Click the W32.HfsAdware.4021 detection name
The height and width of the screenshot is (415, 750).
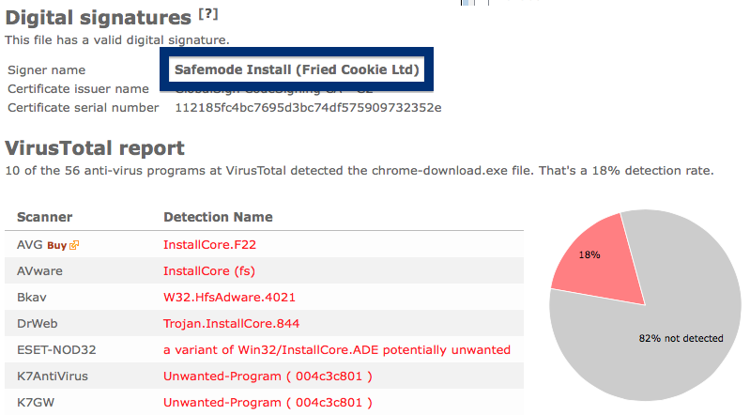(x=229, y=298)
